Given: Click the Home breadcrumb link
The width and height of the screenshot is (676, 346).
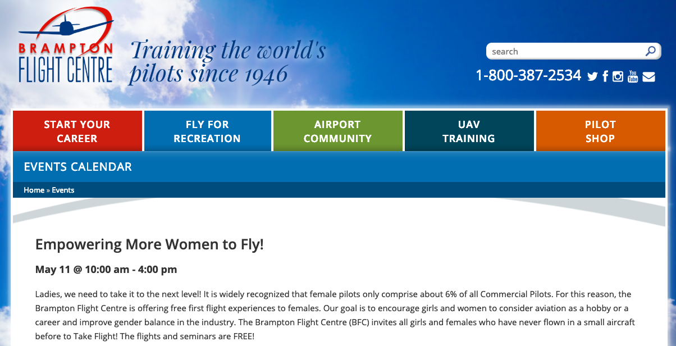Looking at the screenshot, I should (34, 190).
